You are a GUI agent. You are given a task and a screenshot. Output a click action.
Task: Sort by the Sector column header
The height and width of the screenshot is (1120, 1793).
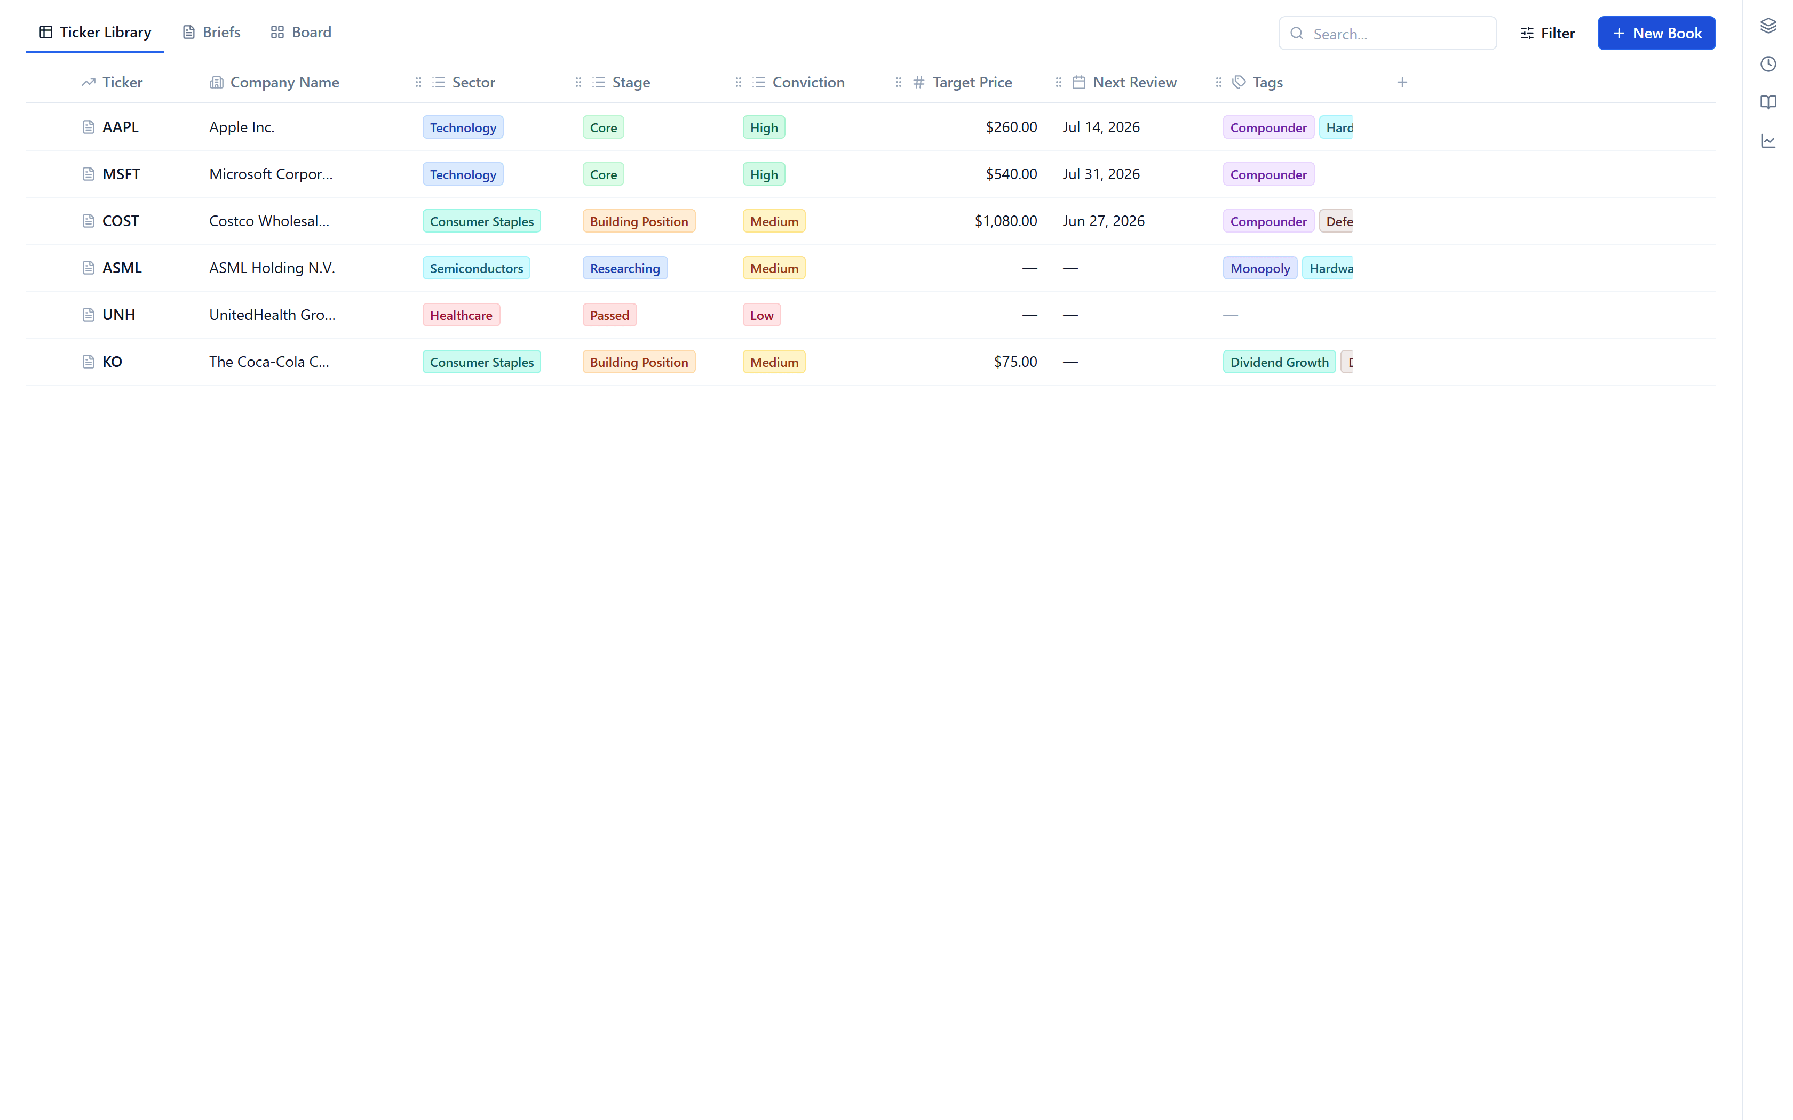[x=473, y=82]
